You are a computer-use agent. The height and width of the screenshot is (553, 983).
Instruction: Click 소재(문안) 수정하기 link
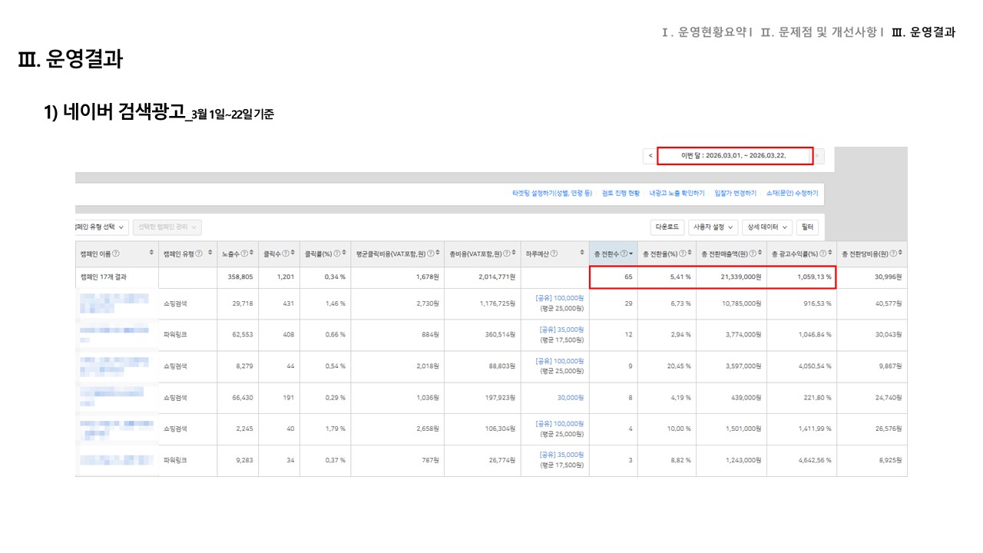click(792, 194)
